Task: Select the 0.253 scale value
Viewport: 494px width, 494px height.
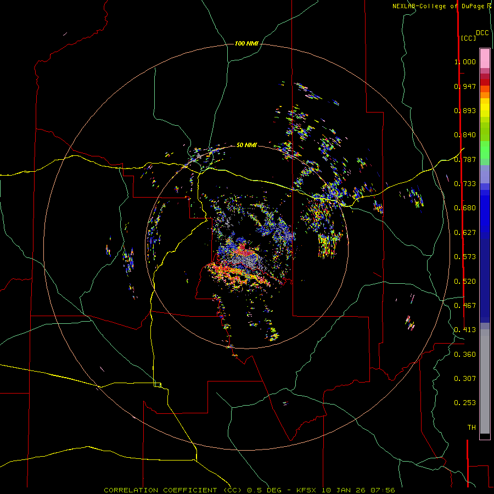Action: 465,403
